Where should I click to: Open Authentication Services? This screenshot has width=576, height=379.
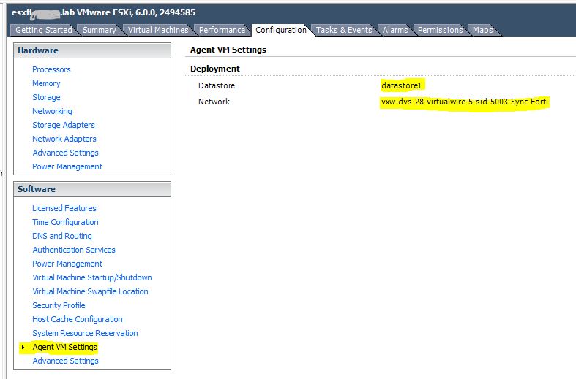(74, 250)
